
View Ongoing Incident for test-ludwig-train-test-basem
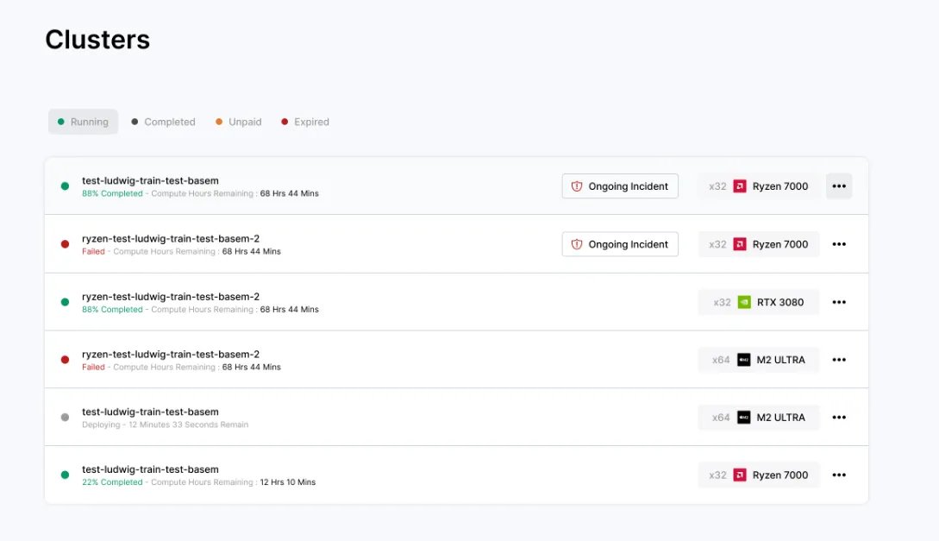click(620, 186)
